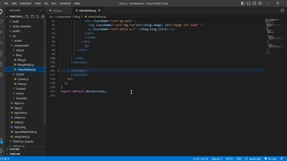Image resolution: width=287 pixels, height=161 pixels.
Task: Expand the Contact folder
Action: pyautogui.click(x=21, y=89)
